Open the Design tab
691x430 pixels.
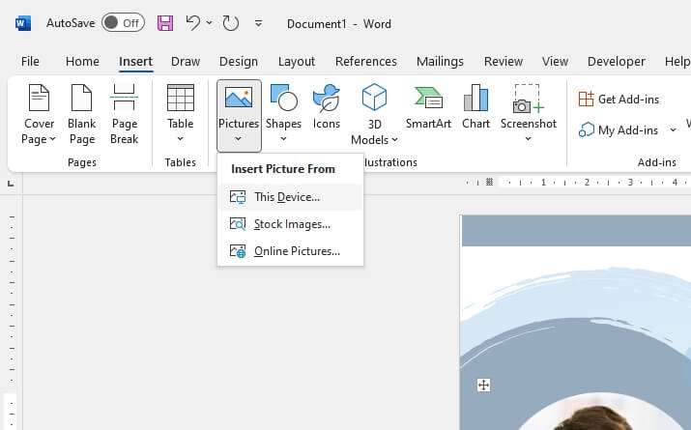[239, 61]
